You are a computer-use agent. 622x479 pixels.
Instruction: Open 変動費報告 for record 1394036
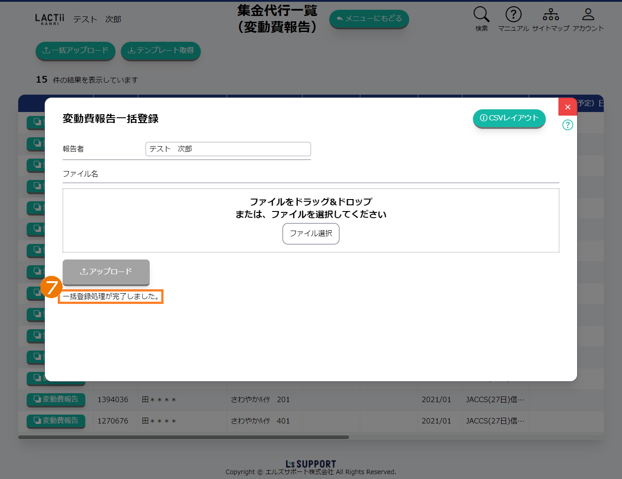pos(56,399)
